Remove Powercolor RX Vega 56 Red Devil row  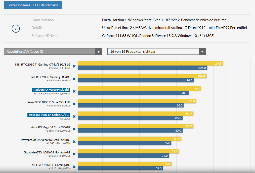[x=74, y=142]
